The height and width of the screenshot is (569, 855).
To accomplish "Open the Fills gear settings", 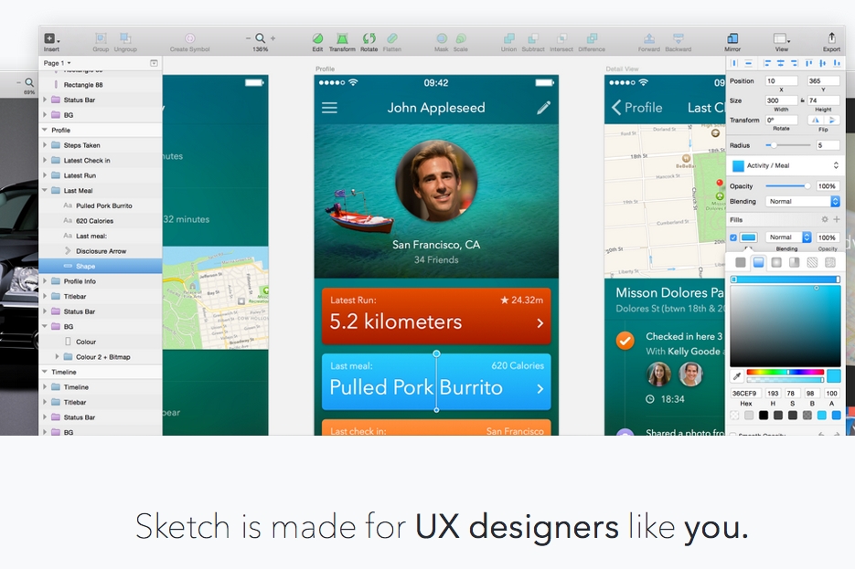I will [825, 219].
